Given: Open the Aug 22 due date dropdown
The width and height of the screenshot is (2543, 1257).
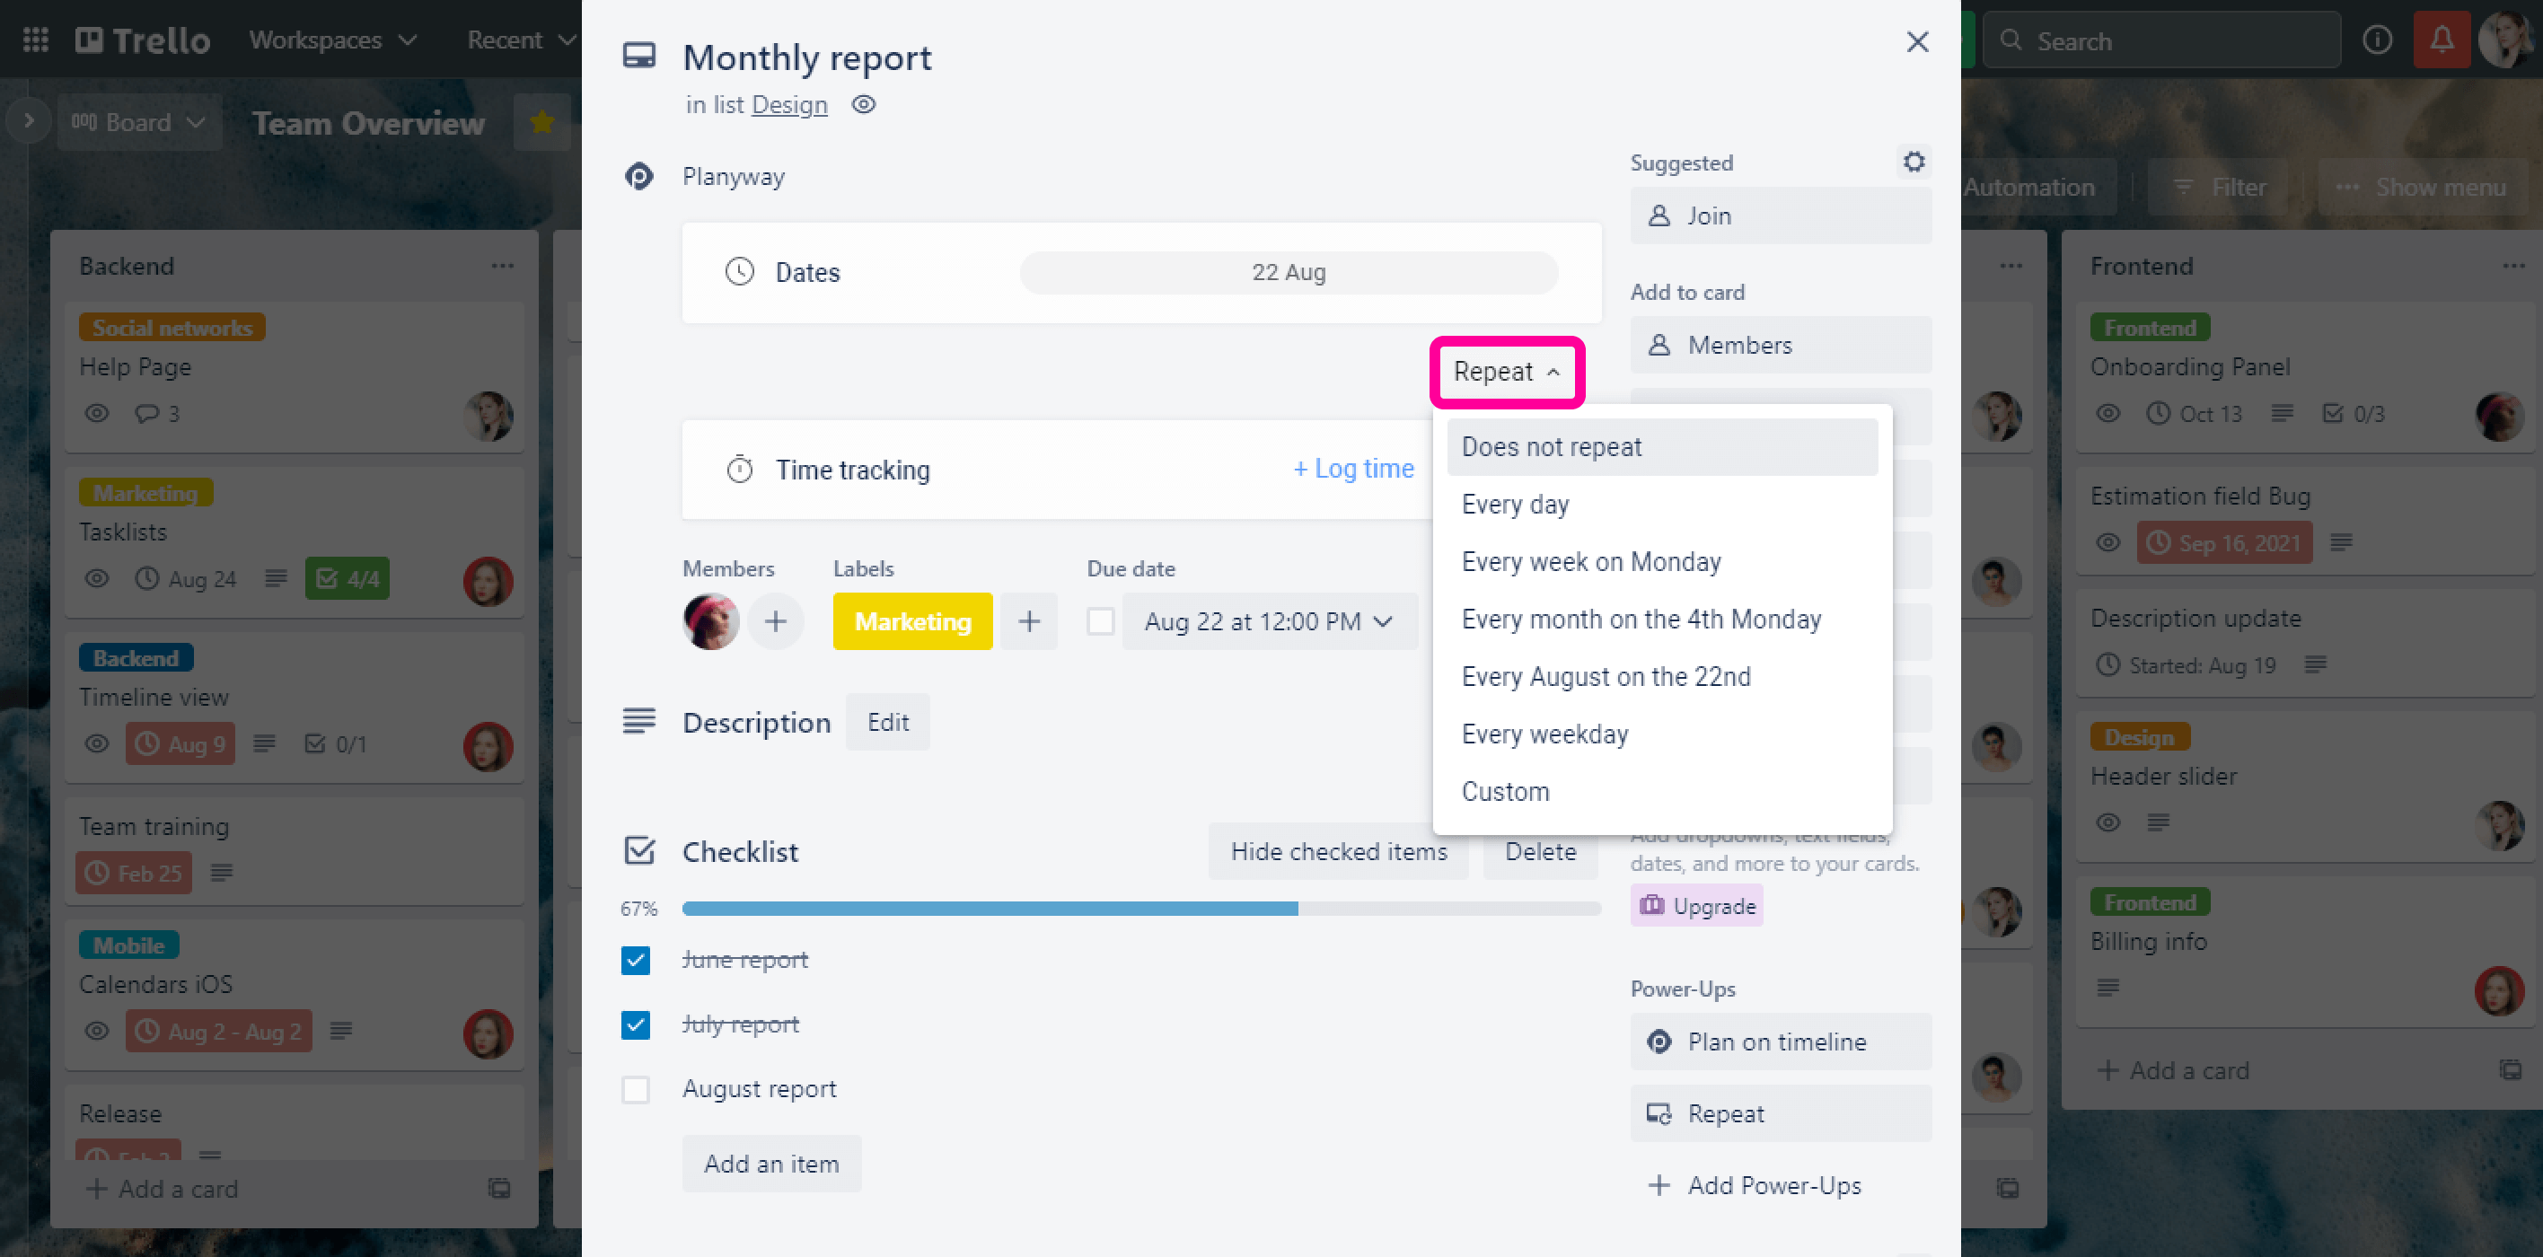Looking at the screenshot, I should coord(1269,621).
